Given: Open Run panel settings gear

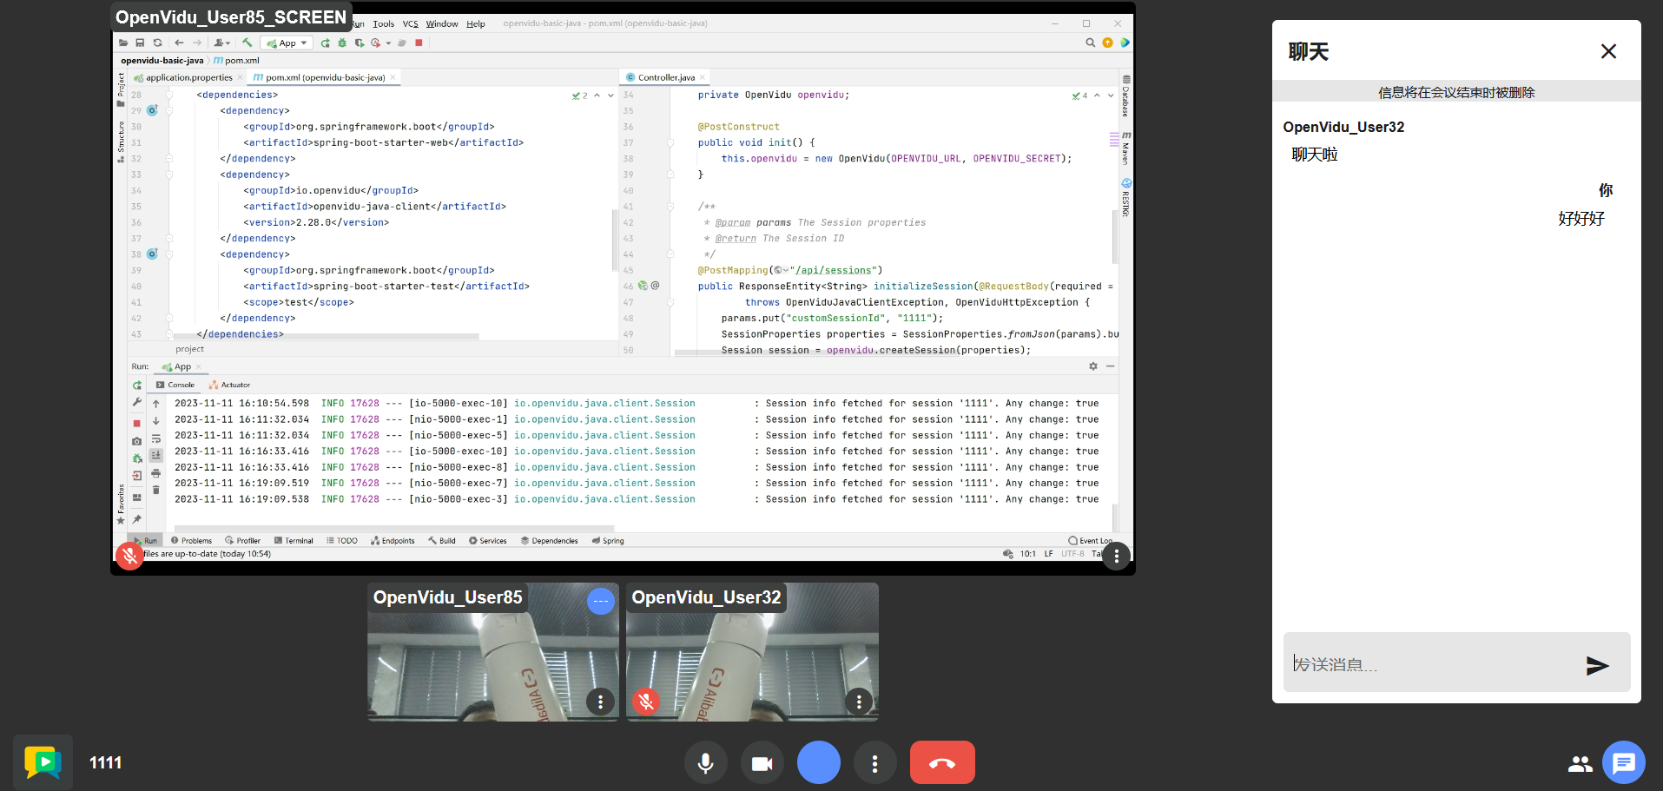Looking at the screenshot, I should click(x=1093, y=366).
